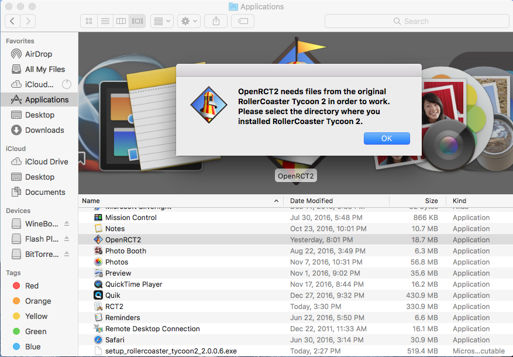The height and width of the screenshot is (357, 513).
Task: Go forward using the Finder forward arrow
Action: click(x=28, y=21)
